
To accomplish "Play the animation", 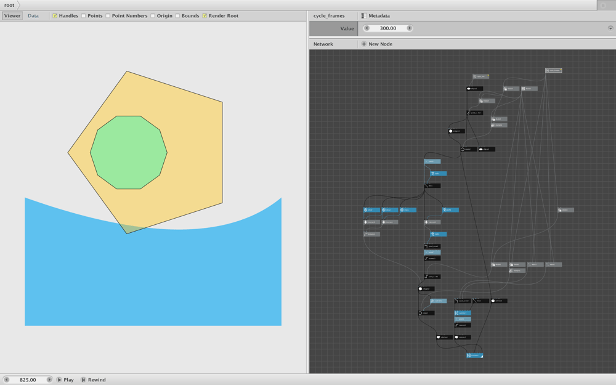I will [65, 380].
